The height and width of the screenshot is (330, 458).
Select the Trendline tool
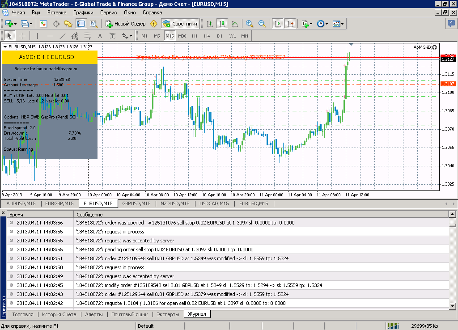click(x=63, y=36)
